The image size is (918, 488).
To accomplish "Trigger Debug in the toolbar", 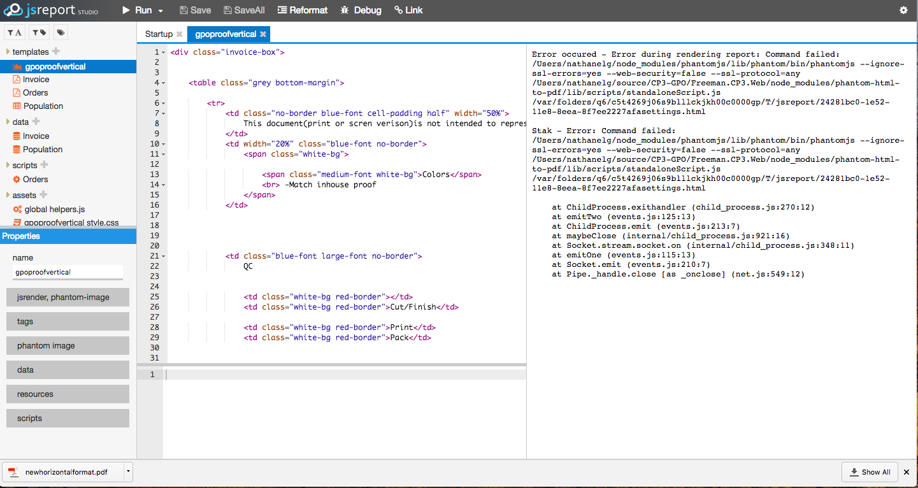I will pos(360,10).
